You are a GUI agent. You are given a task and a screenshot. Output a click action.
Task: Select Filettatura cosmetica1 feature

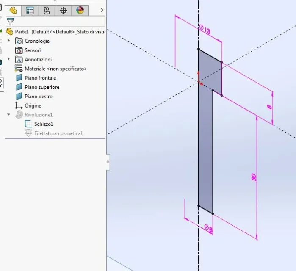[58, 133]
